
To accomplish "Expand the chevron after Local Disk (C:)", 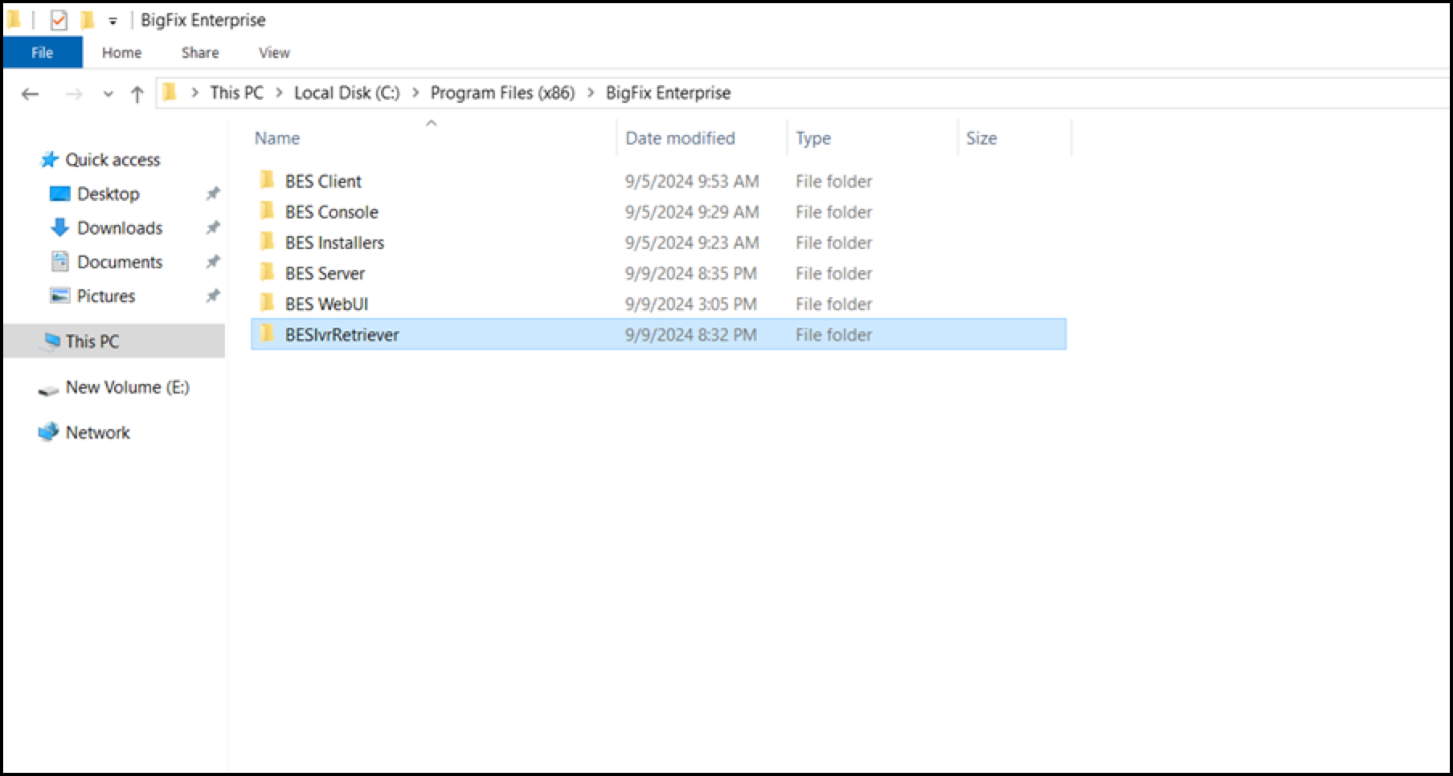I will [415, 93].
